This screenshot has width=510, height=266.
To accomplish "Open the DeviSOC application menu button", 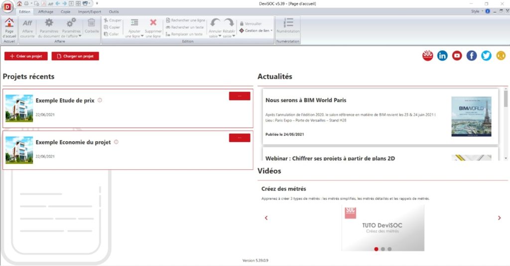I will coord(7,7).
